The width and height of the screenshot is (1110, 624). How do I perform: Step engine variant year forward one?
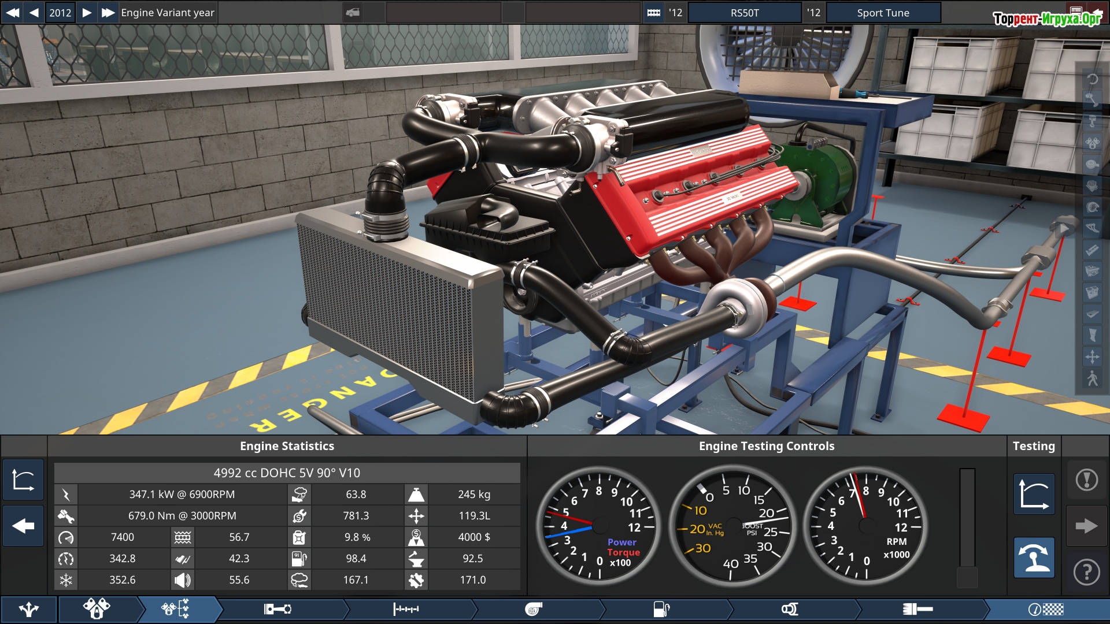pyautogui.click(x=87, y=12)
